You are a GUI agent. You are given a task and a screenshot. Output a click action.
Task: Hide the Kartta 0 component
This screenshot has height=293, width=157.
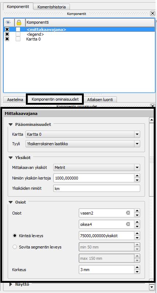click(7, 39)
